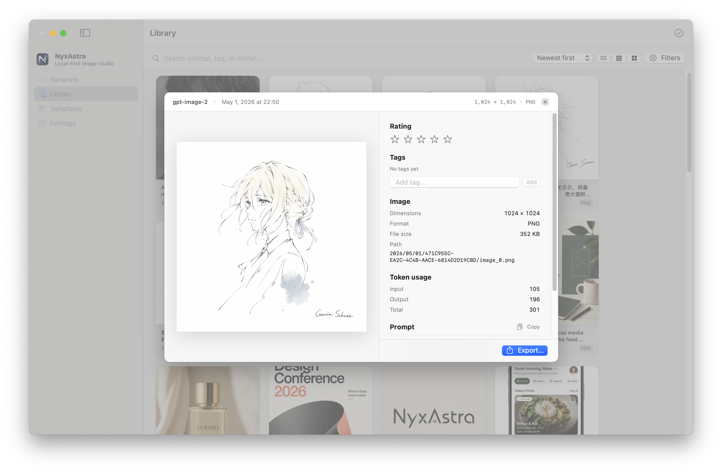Viewport: 722px width, 473px height.
Task: Switch to large grid view
Action: pyautogui.click(x=634, y=58)
